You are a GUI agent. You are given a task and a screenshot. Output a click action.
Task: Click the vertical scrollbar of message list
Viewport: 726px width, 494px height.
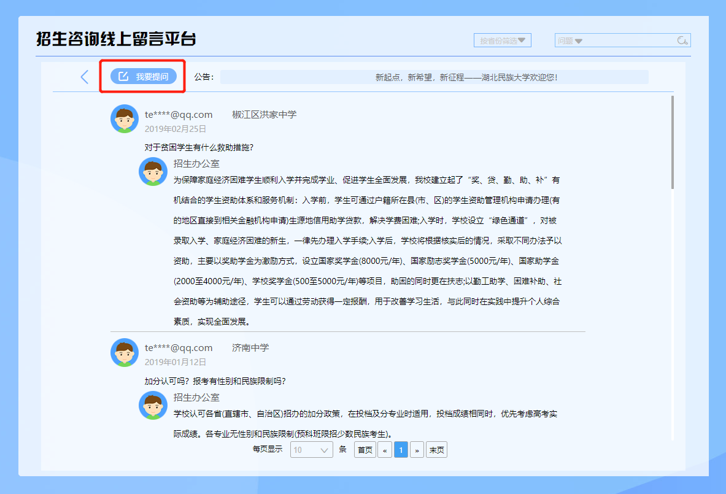[673, 142]
